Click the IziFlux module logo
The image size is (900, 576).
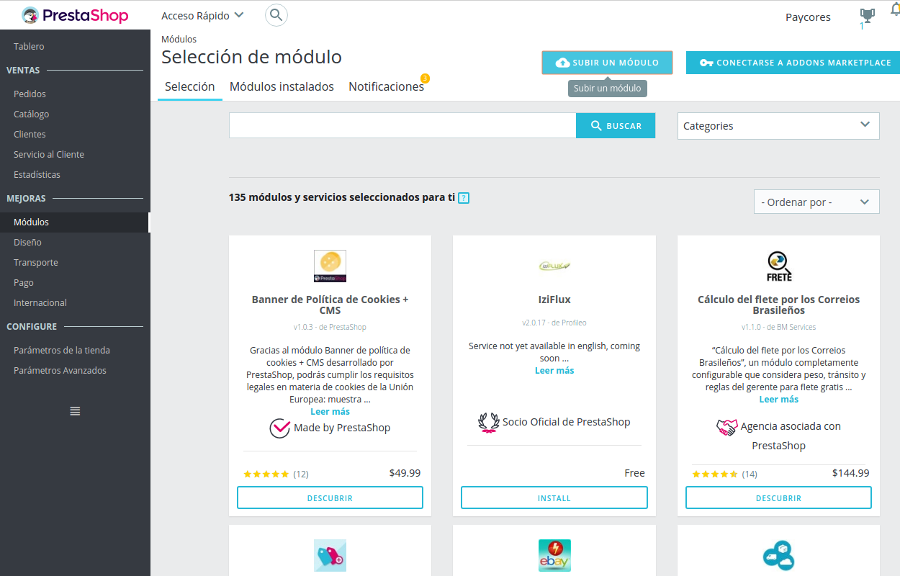click(554, 266)
